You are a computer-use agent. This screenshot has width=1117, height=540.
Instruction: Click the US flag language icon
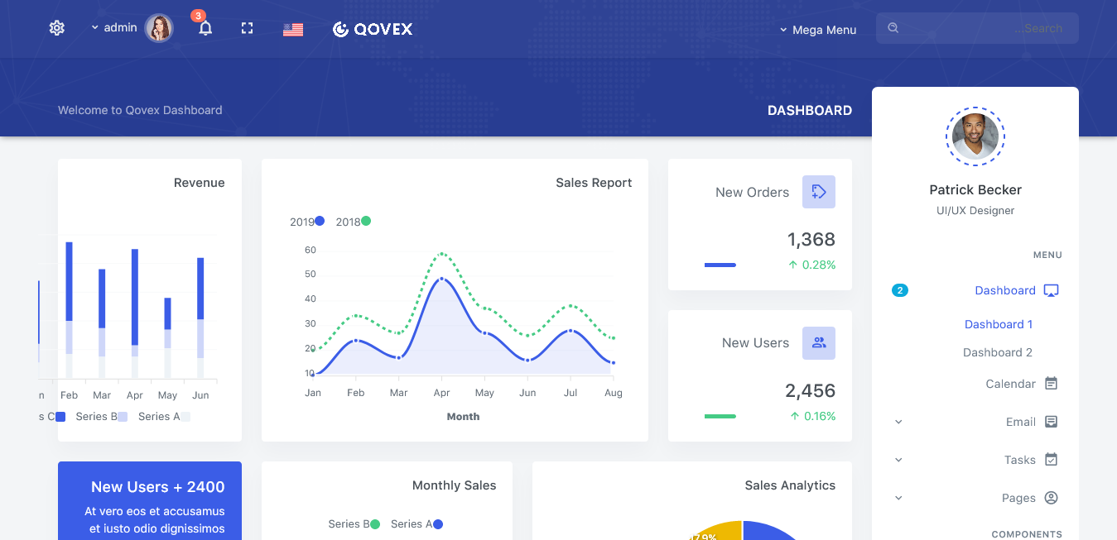point(293,30)
